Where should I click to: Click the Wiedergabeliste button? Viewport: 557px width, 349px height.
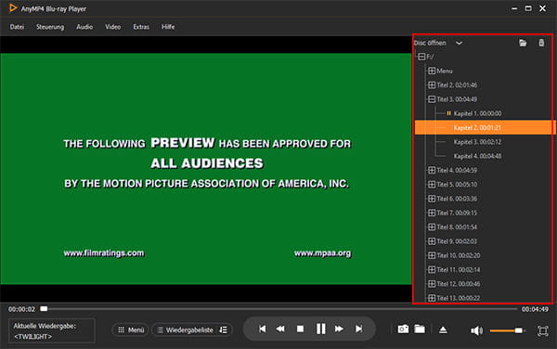(186, 330)
